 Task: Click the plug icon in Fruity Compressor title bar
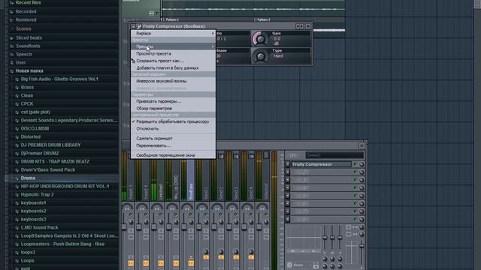[x=139, y=26]
